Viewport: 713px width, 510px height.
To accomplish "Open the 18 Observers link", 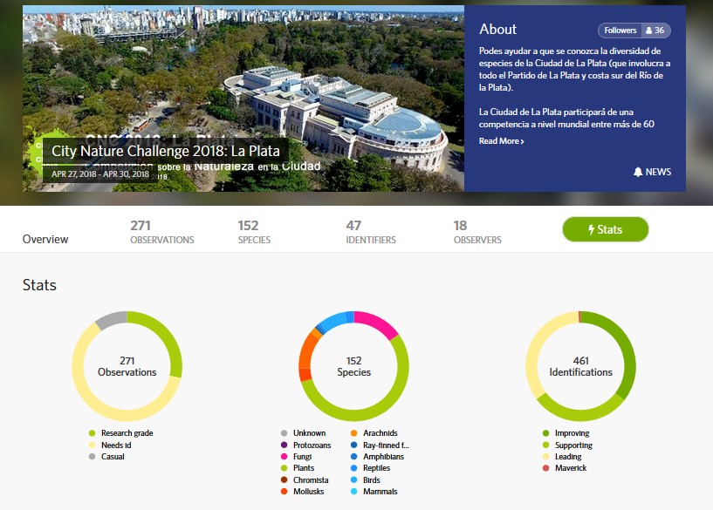I will 476,232.
